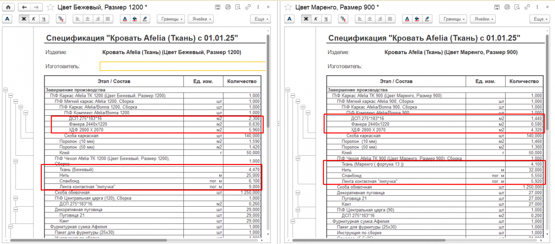
Task: Open Еще menu in Цвет Бежевый window
Action: [x=260, y=19]
